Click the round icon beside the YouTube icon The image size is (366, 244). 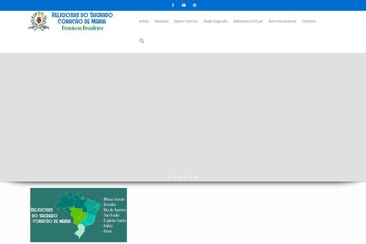coord(195,5)
